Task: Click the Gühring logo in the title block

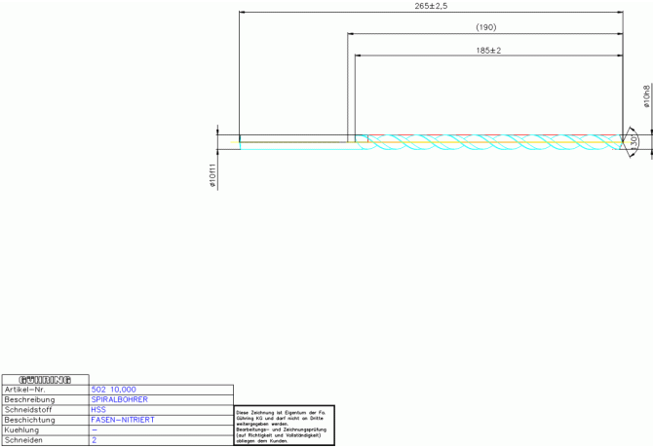Action: coord(44,379)
